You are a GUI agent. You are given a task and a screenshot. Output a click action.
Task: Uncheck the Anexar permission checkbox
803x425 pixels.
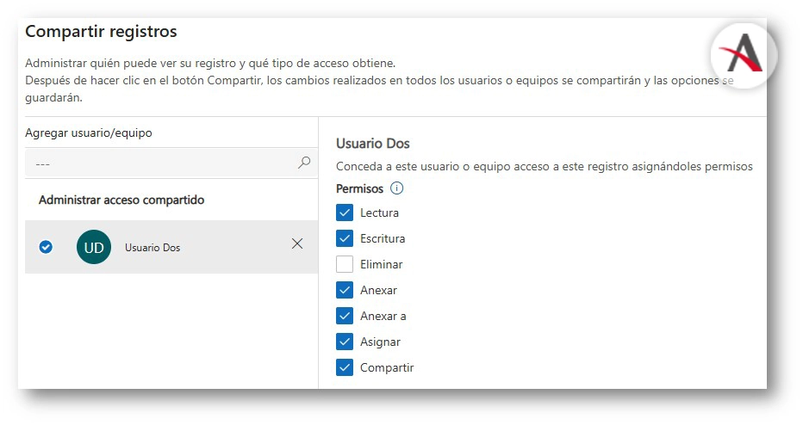point(345,290)
